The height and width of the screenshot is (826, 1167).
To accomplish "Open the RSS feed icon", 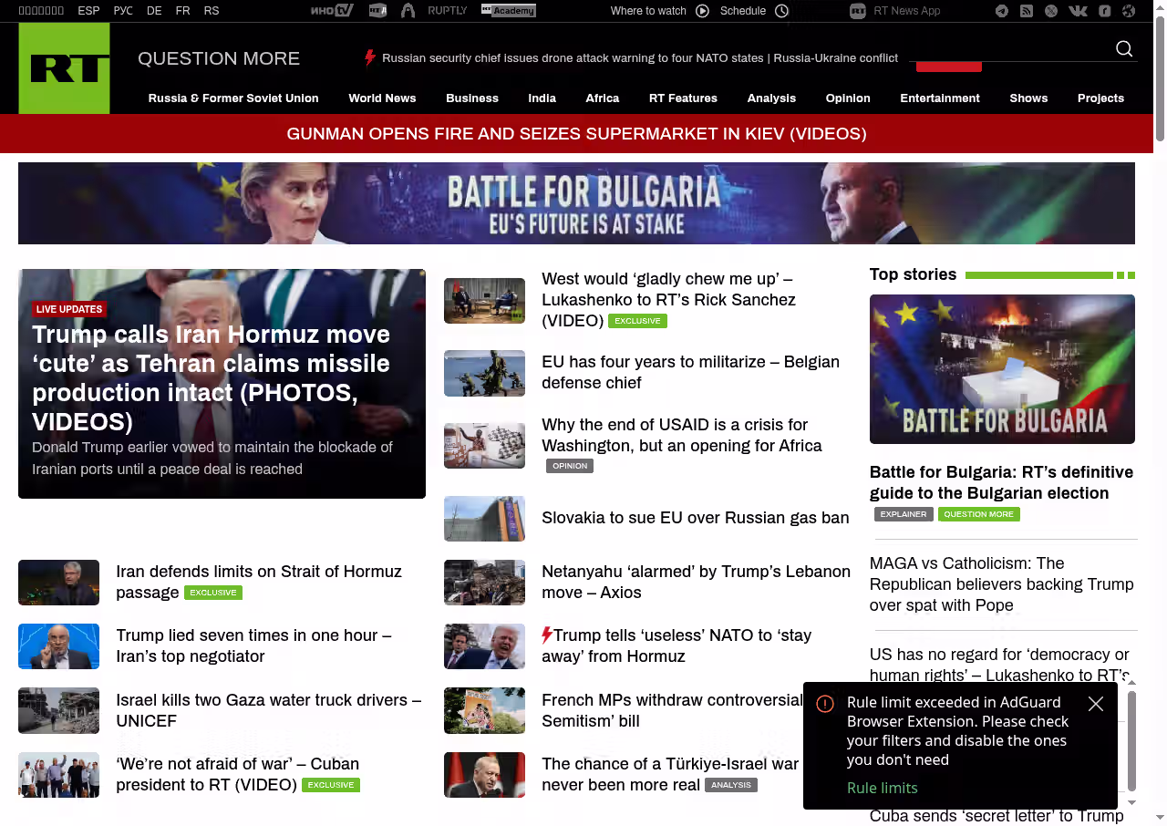I will [1027, 11].
